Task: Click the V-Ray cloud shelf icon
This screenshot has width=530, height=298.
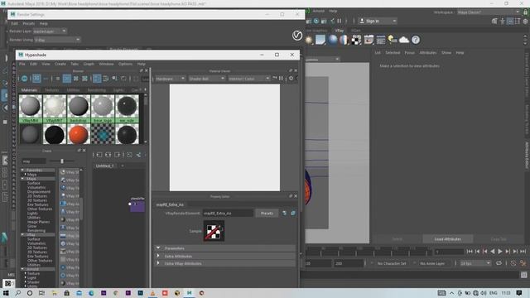Action: (x=404, y=40)
